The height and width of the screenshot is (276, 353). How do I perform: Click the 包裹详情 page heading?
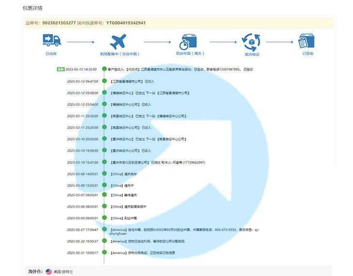(32, 8)
